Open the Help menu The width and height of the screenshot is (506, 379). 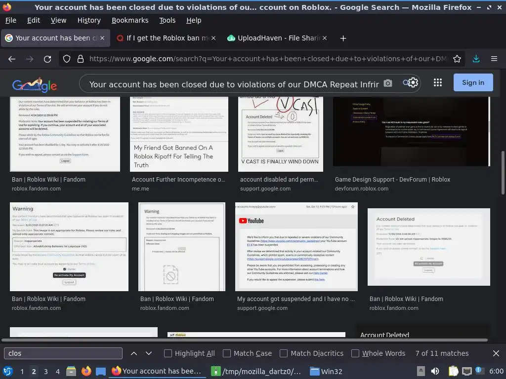coord(194,20)
